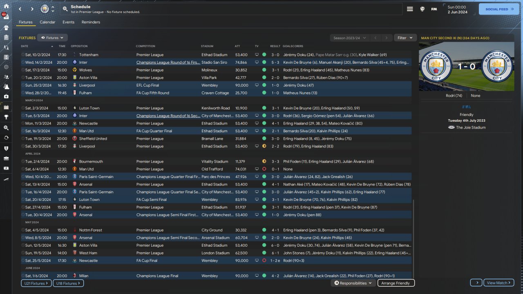
Task: Open the Responsibilities dropdown
Action: pyautogui.click(x=353, y=283)
